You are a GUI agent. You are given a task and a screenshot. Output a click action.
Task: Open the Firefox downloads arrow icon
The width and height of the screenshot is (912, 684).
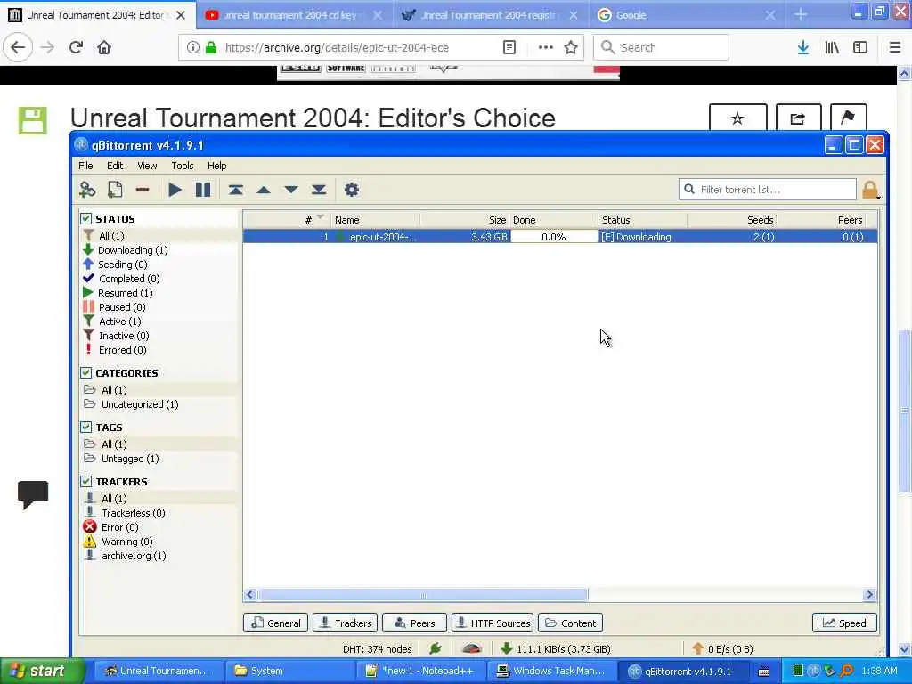[803, 48]
